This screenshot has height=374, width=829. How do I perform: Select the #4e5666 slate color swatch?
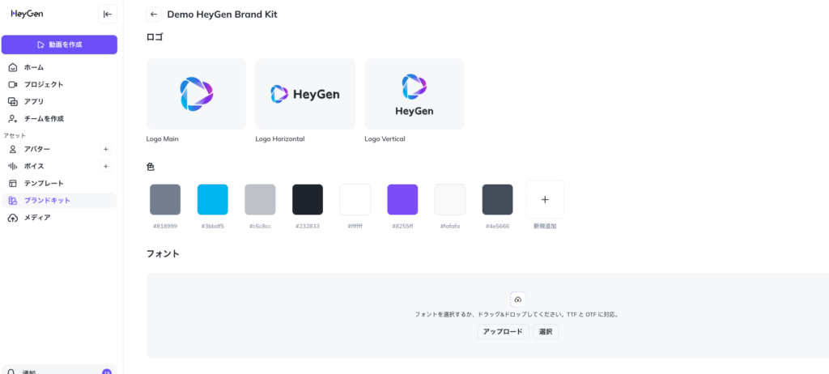point(498,199)
